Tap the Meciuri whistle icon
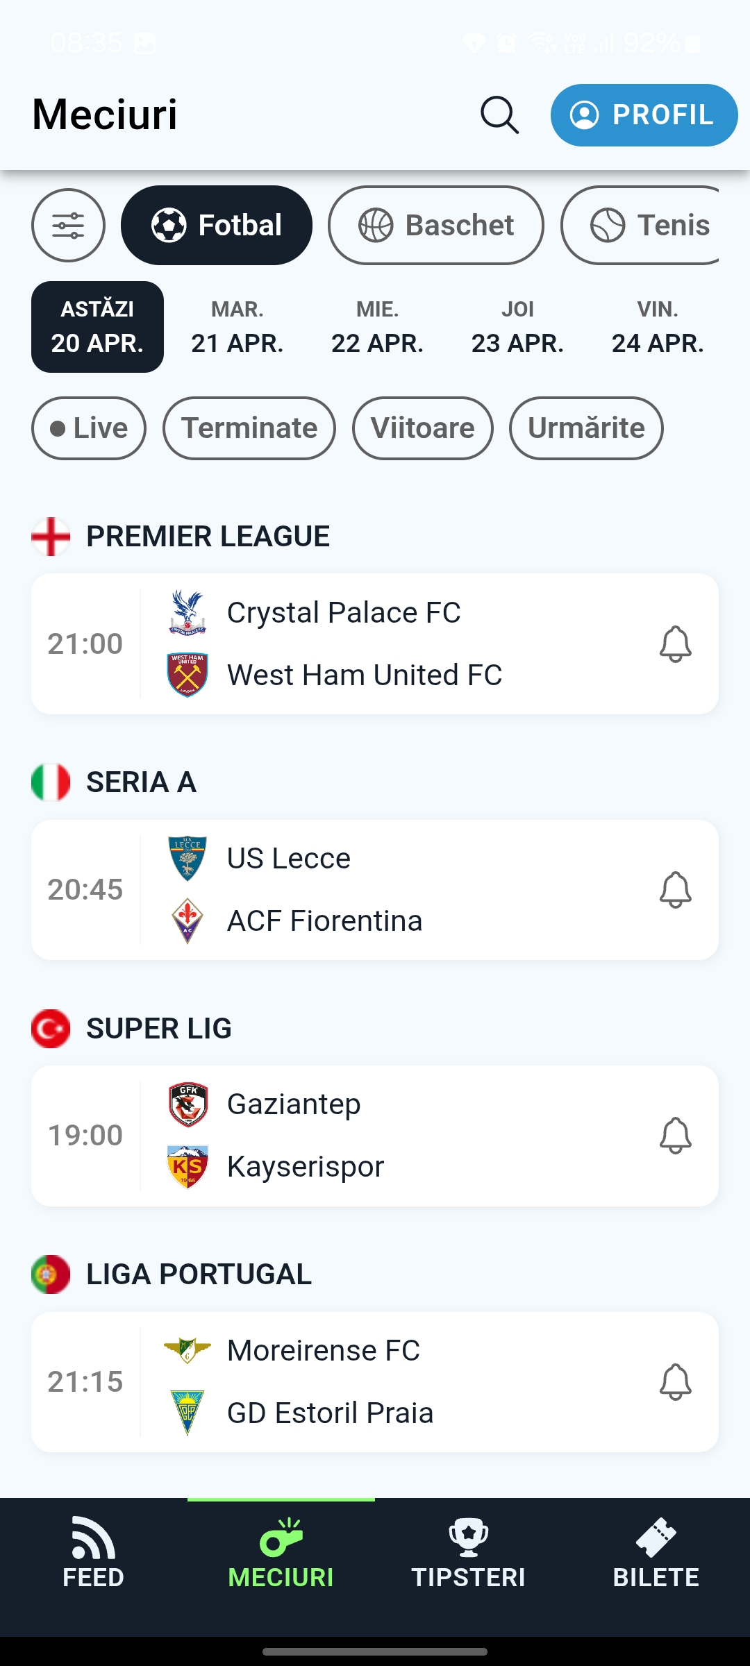This screenshot has height=1666, width=750. [x=281, y=1538]
